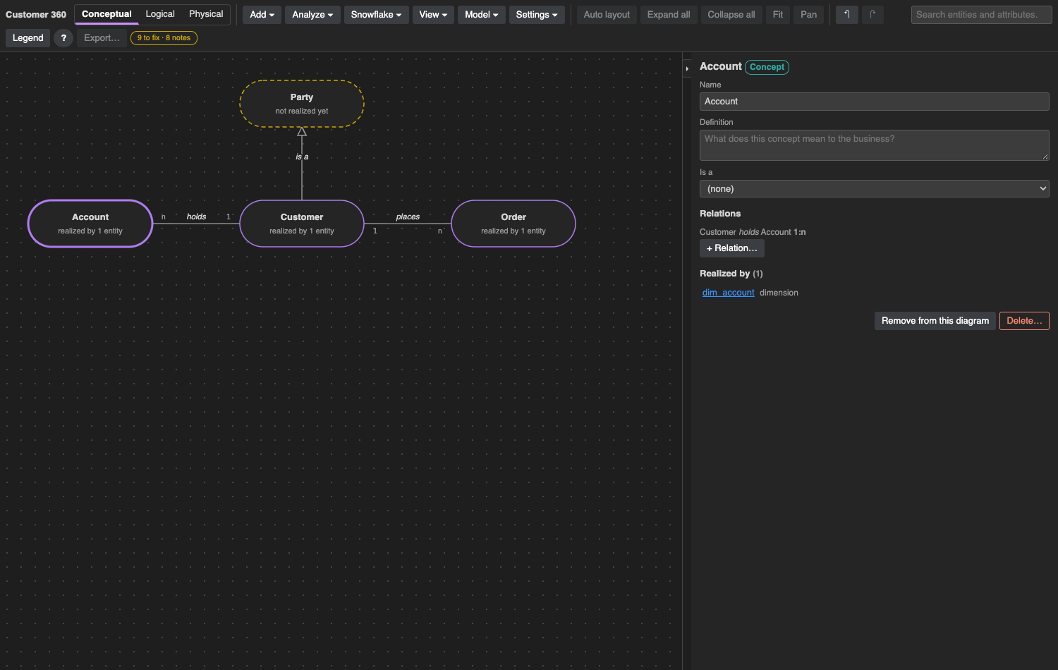Image resolution: width=1058 pixels, height=670 pixels.
Task: Open the '9 to fix · 8 notes' badge
Action: click(x=164, y=38)
